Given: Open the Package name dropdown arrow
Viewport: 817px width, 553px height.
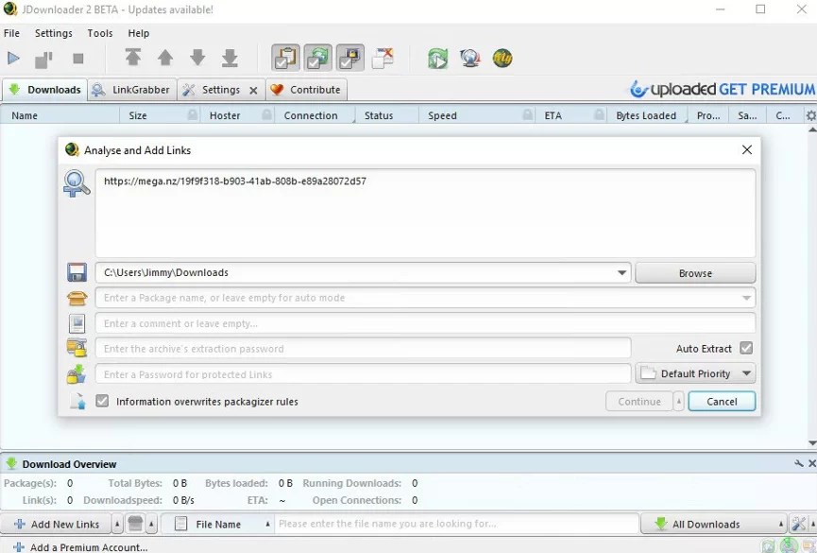Looking at the screenshot, I should (x=745, y=298).
